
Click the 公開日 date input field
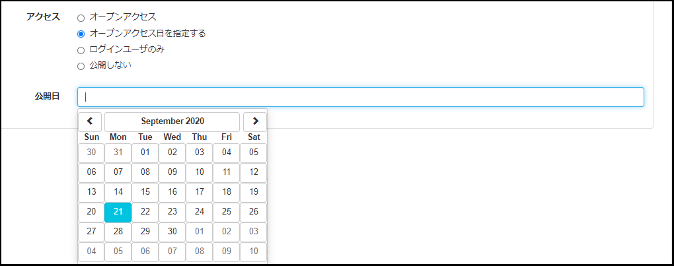click(x=360, y=97)
